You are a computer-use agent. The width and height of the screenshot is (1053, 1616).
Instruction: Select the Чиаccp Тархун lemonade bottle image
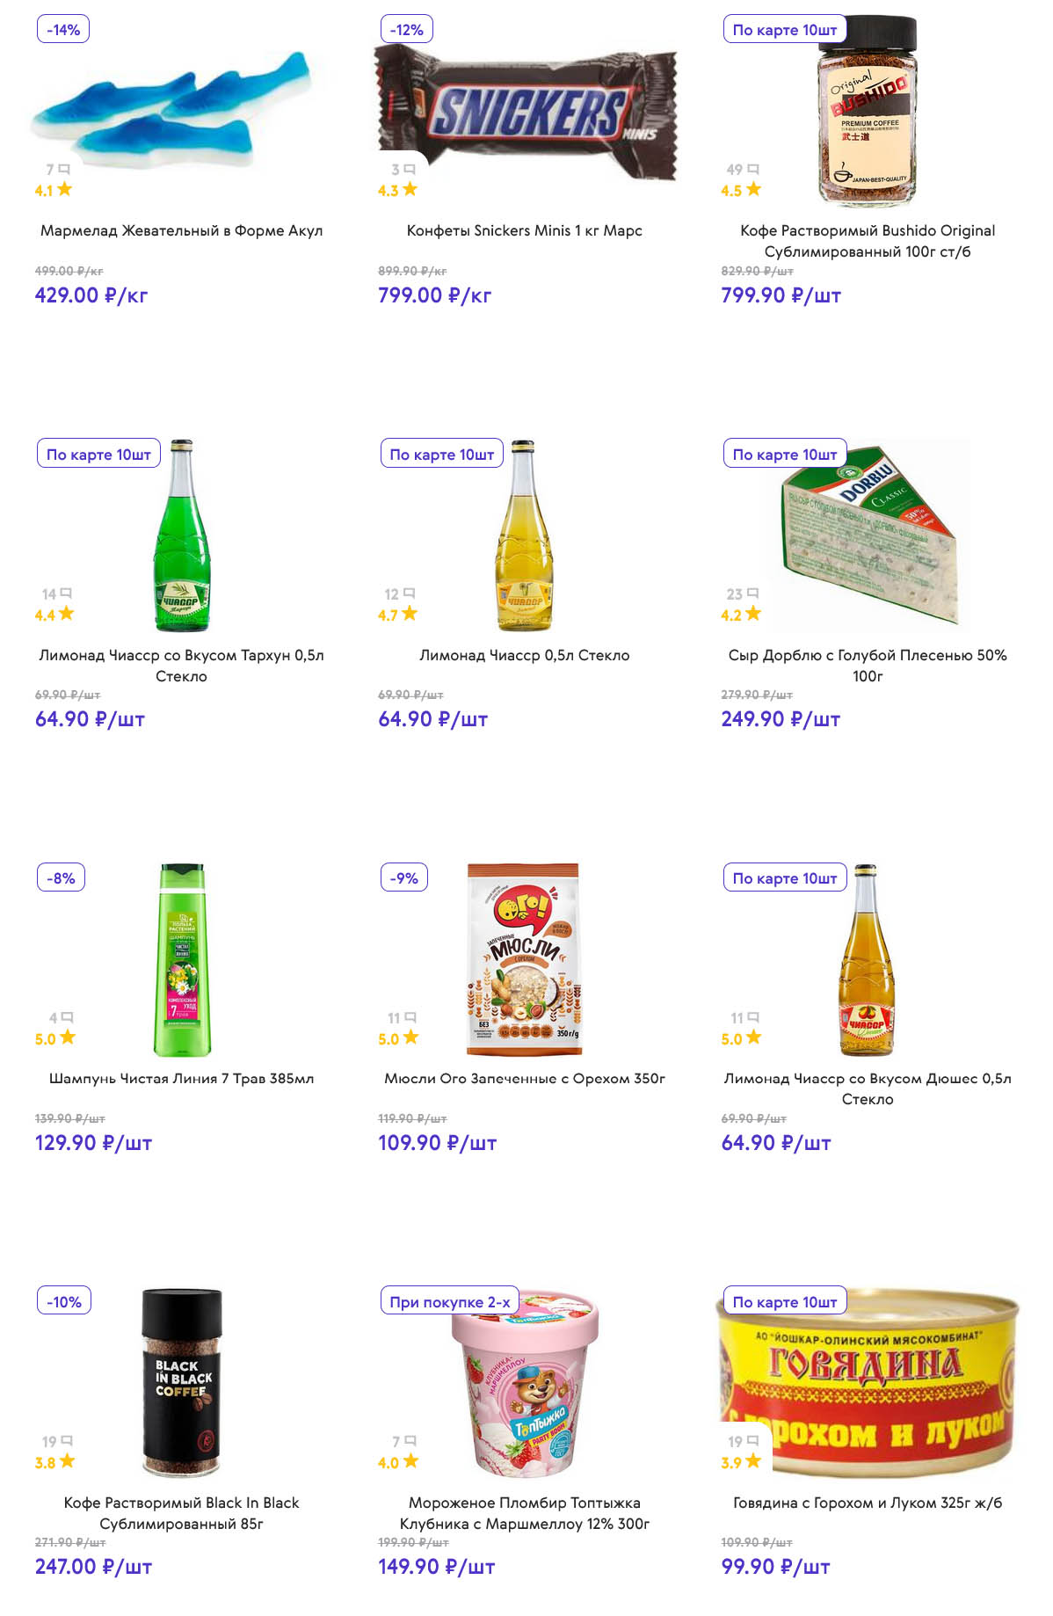(x=182, y=535)
